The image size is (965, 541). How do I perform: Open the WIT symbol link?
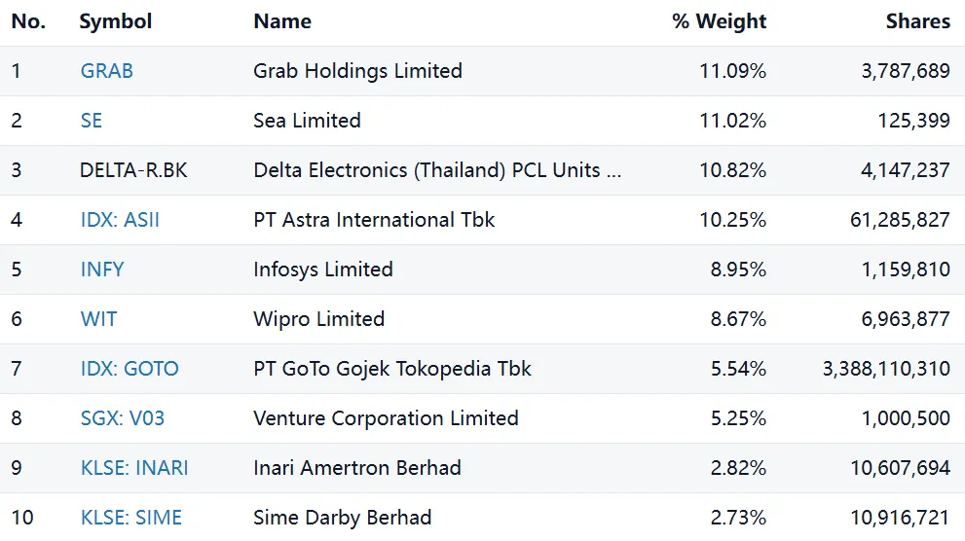point(98,319)
